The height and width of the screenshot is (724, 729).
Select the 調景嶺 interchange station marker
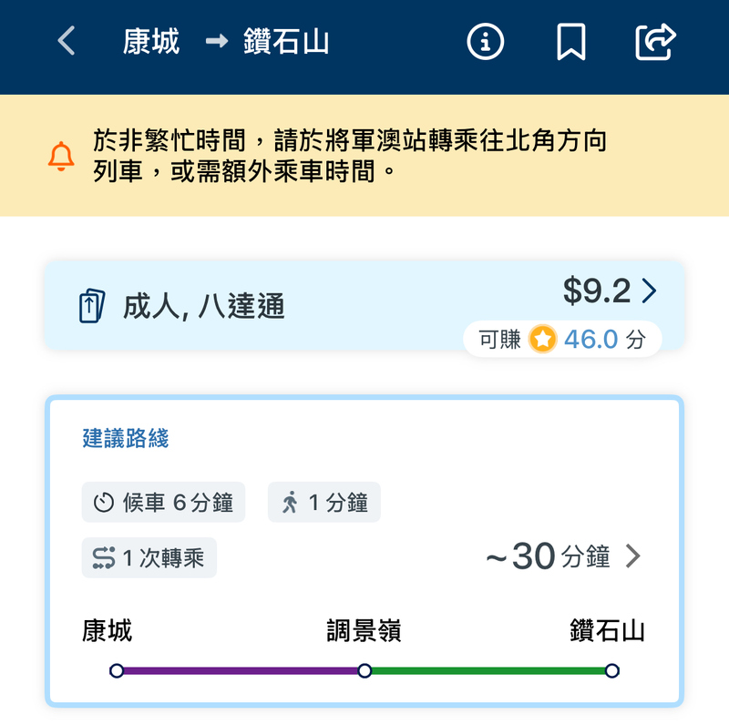coord(364,671)
